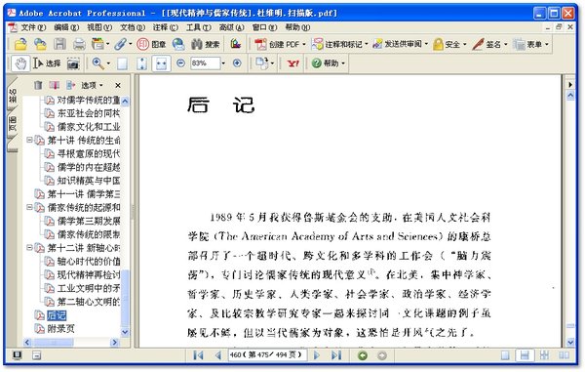
Task: Collapse the 第十二讲 bookmark node
Action: [29, 248]
